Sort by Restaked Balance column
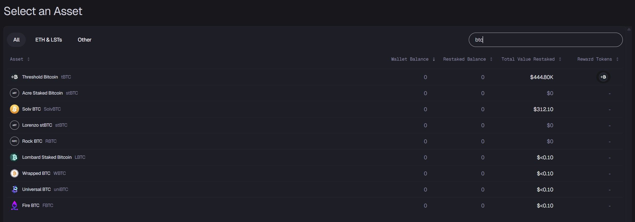The height and width of the screenshot is (222, 635). click(x=491, y=59)
